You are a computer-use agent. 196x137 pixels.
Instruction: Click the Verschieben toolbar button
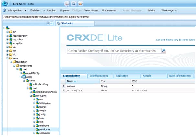(x=92, y=10)
